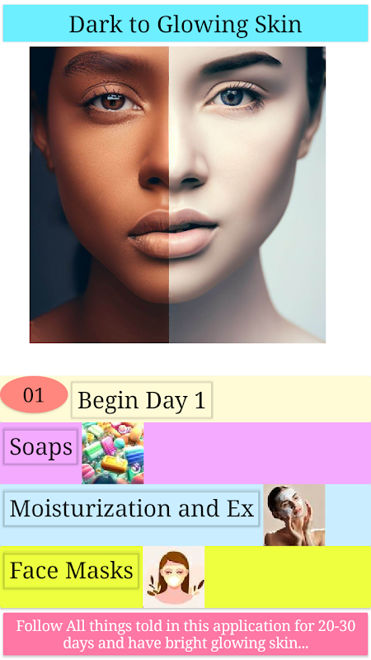Click the Begin Day 1 button

[142, 400]
